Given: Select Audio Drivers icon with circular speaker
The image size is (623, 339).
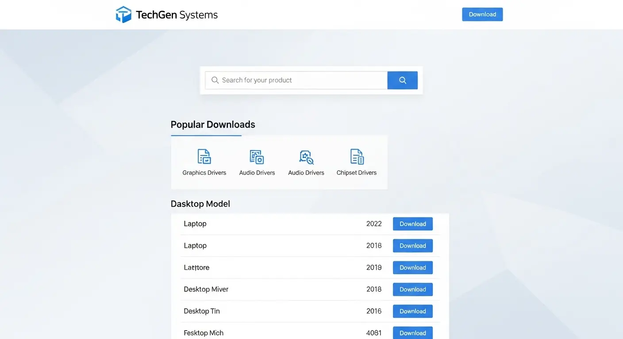Looking at the screenshot, I should pos(257,157).
